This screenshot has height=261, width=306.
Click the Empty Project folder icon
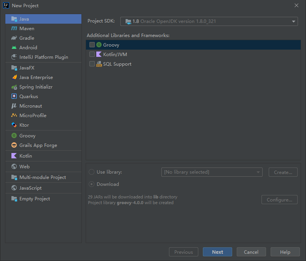14,198
